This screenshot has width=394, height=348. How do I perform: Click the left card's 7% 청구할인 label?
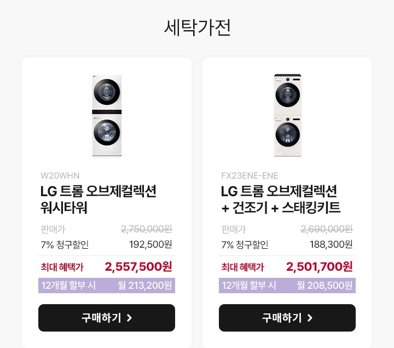coord(65,244)
